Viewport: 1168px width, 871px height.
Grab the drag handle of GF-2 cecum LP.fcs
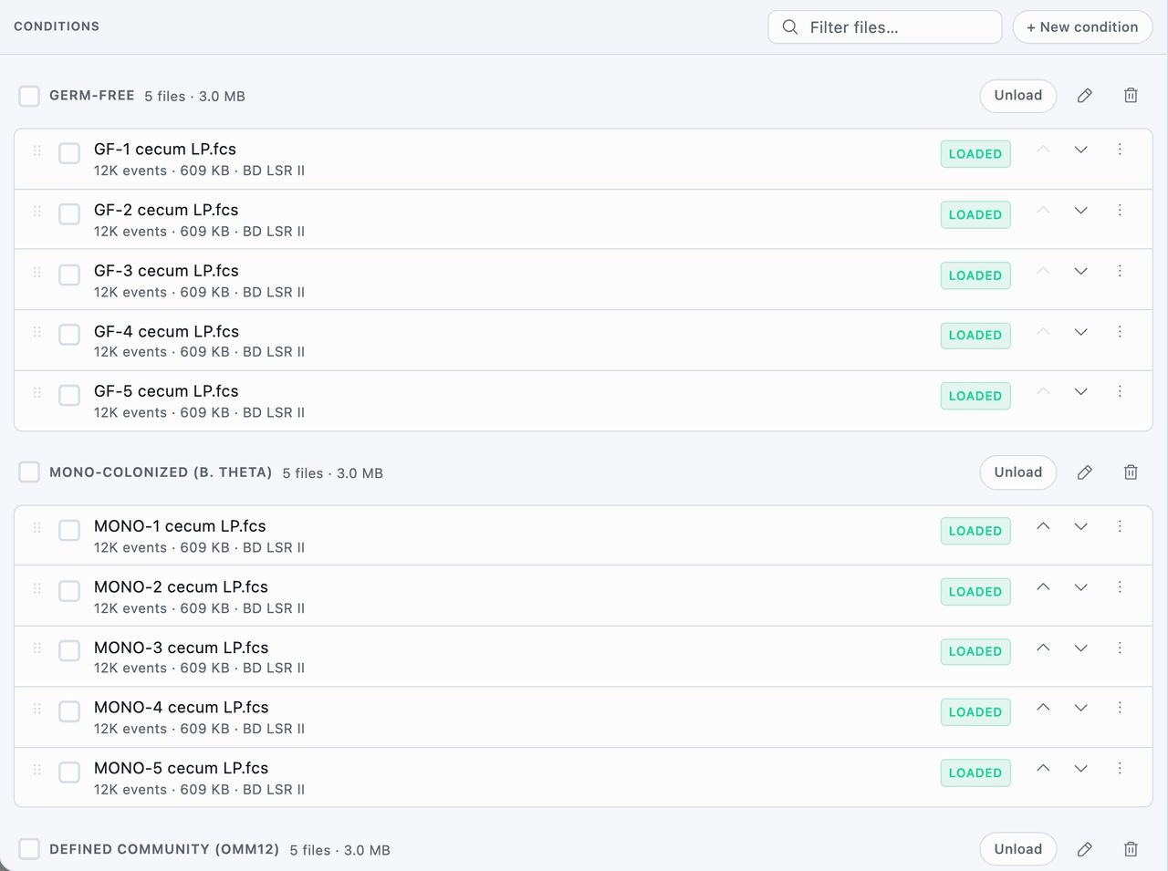tap(37, 212)
